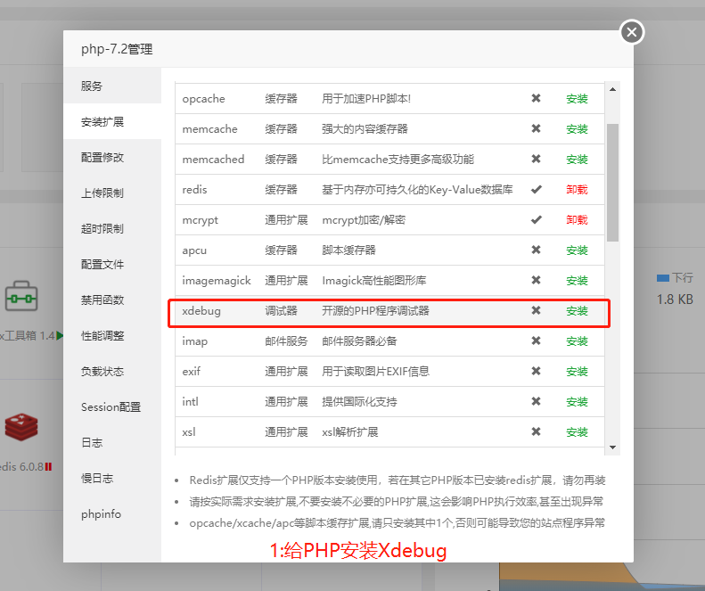The width and height of the screenshot is (705, 591).
Task: Install the imap extension
Action: pos(577,341)
